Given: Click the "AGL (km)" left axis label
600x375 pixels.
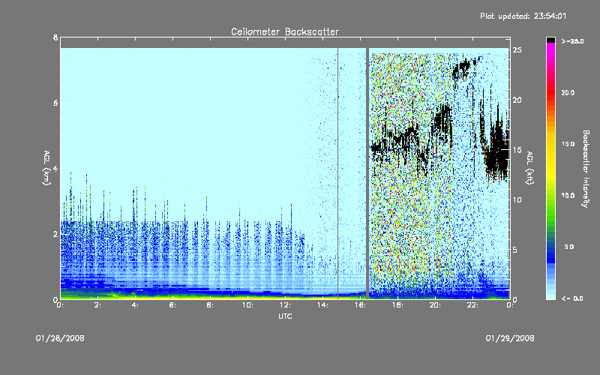Looking at the screenshot, I should pyautogui.click(x=46, y=168).
